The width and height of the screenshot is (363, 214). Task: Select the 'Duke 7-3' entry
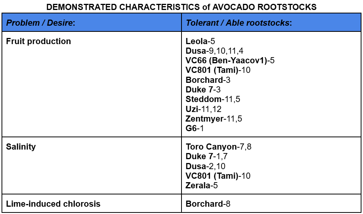[203, 90]
